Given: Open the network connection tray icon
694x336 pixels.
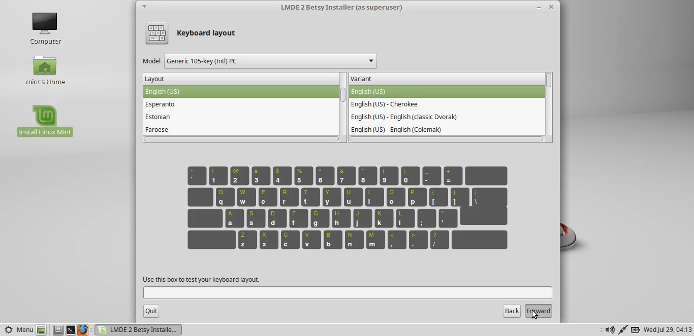Looking at the screenshot, I should point(622,329).
